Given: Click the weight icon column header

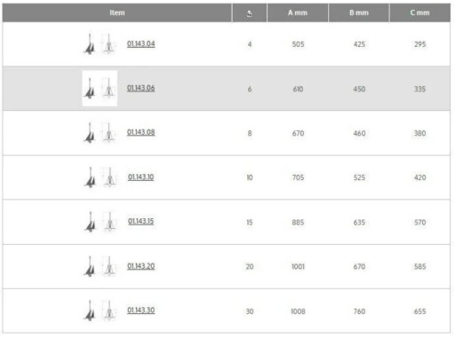Looking at the screenshot, I should (250, 12).
